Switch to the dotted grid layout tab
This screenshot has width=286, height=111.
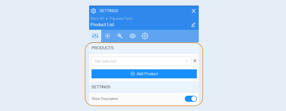pyautogui.click(x=108, y=36)
